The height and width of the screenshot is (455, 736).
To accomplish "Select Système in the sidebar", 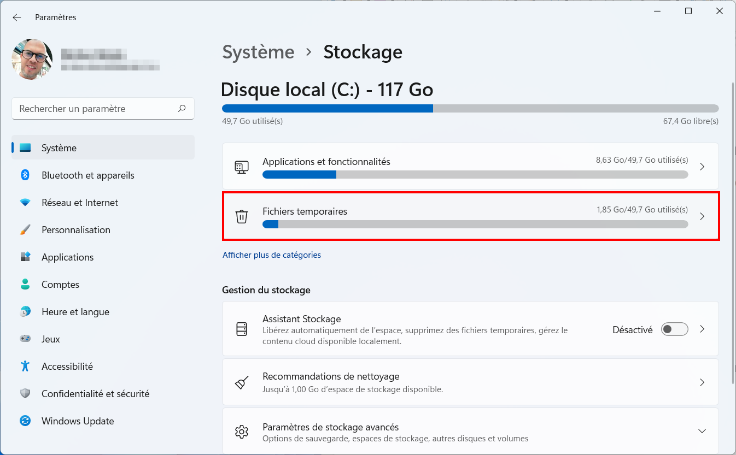I will click(x=103, y=148).
